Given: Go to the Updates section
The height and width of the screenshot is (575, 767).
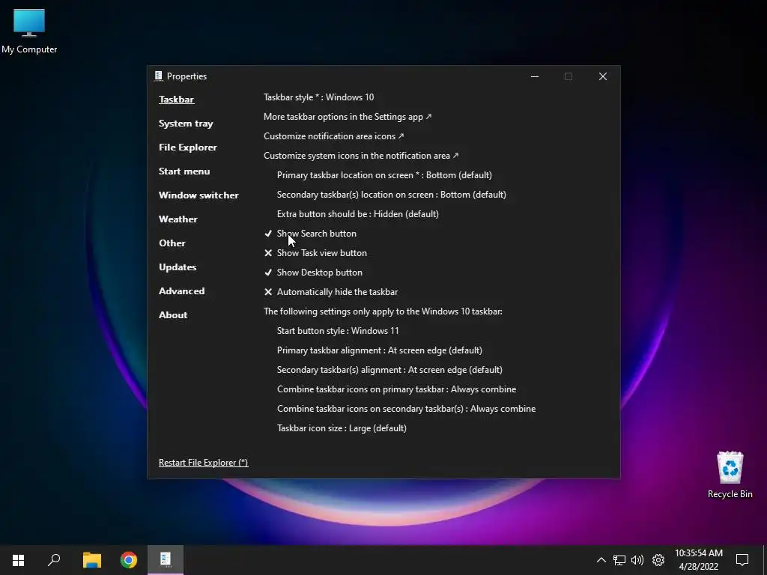Looking at the screenshot, I should [178, 267].
